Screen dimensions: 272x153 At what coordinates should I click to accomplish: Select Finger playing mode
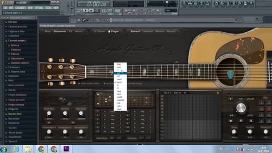click(113, 31)
